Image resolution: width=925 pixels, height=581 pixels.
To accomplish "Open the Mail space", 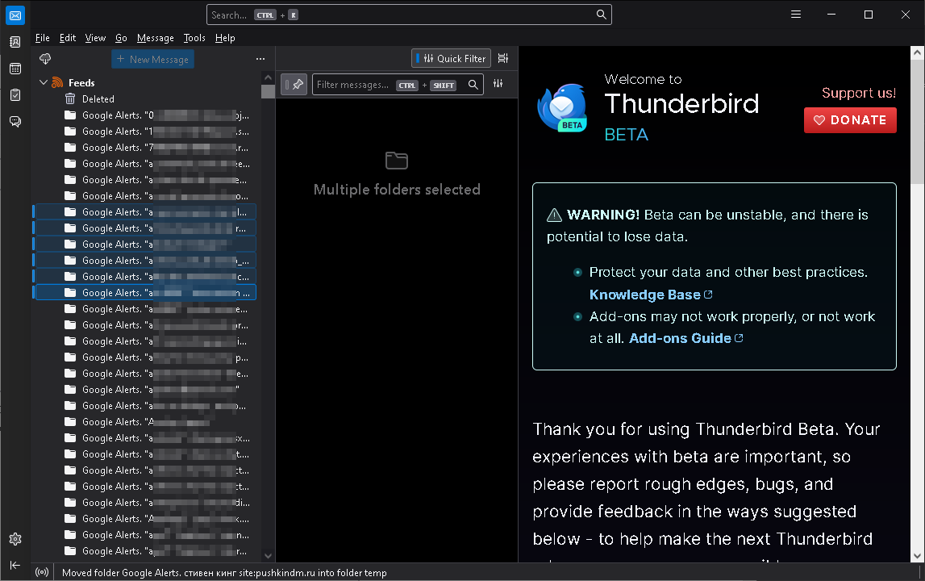I will (x=15, y=15).
